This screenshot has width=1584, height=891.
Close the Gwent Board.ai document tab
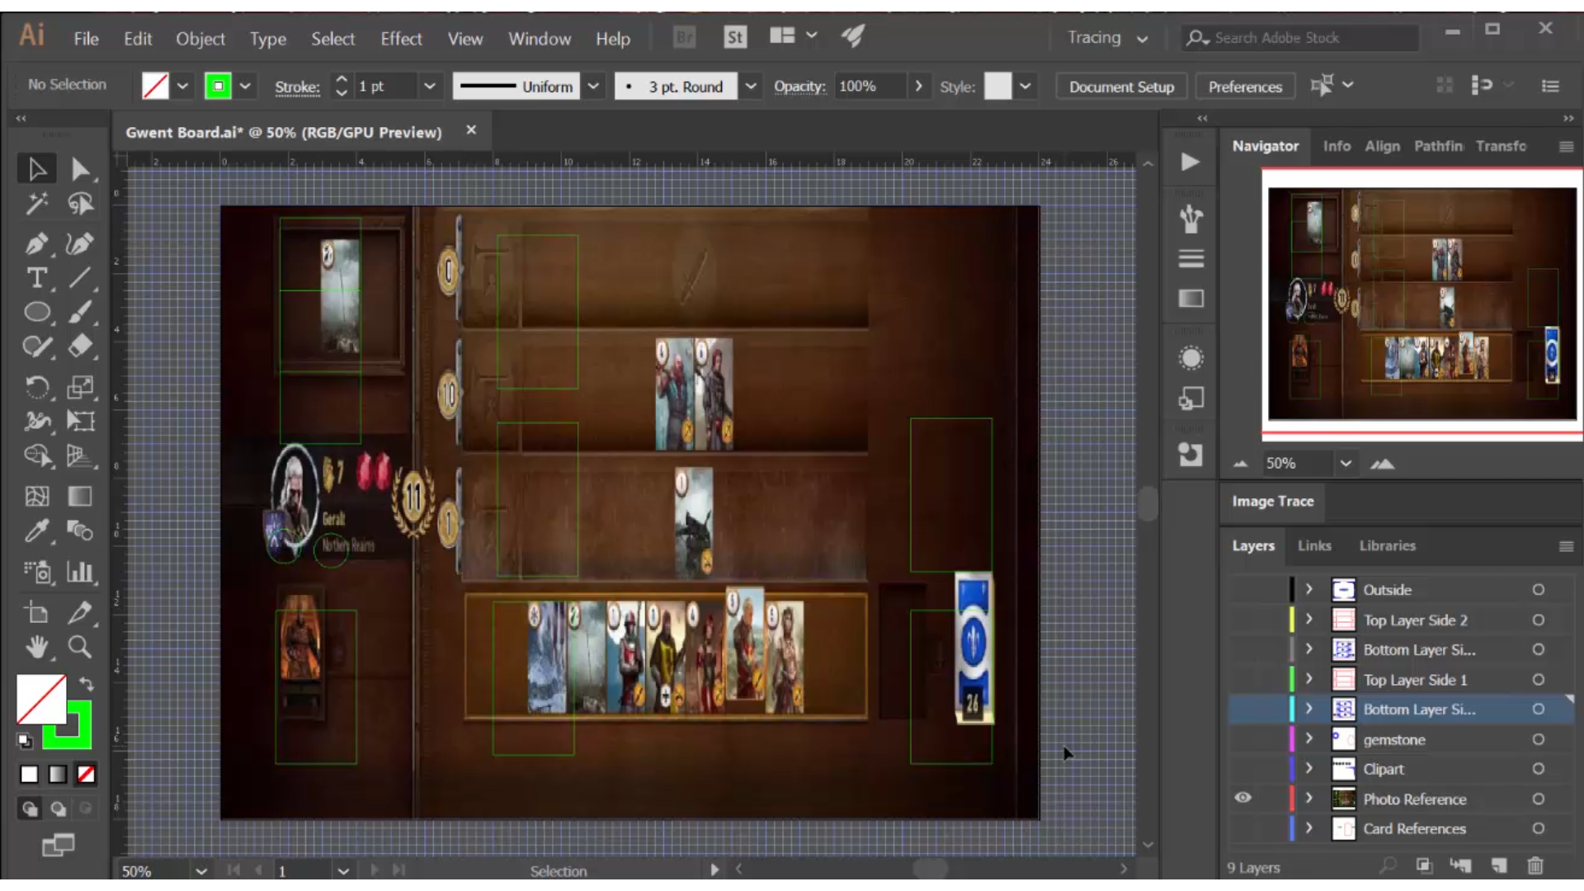tap(471, 130)
